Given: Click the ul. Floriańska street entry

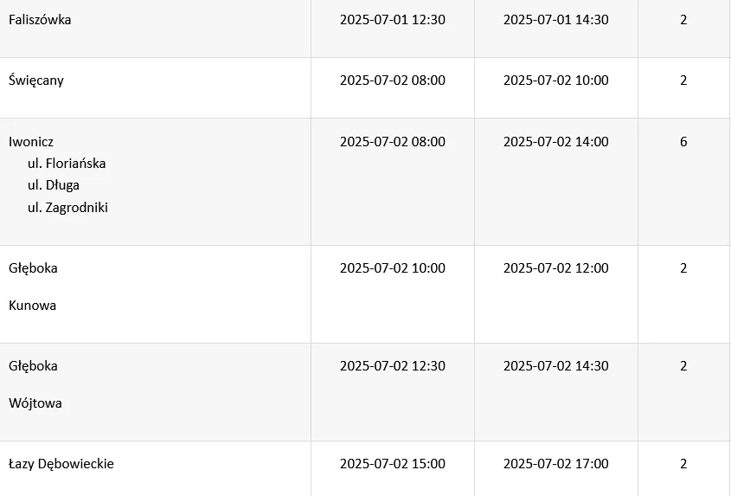Looking at the screenshot, I should [67, 164].
